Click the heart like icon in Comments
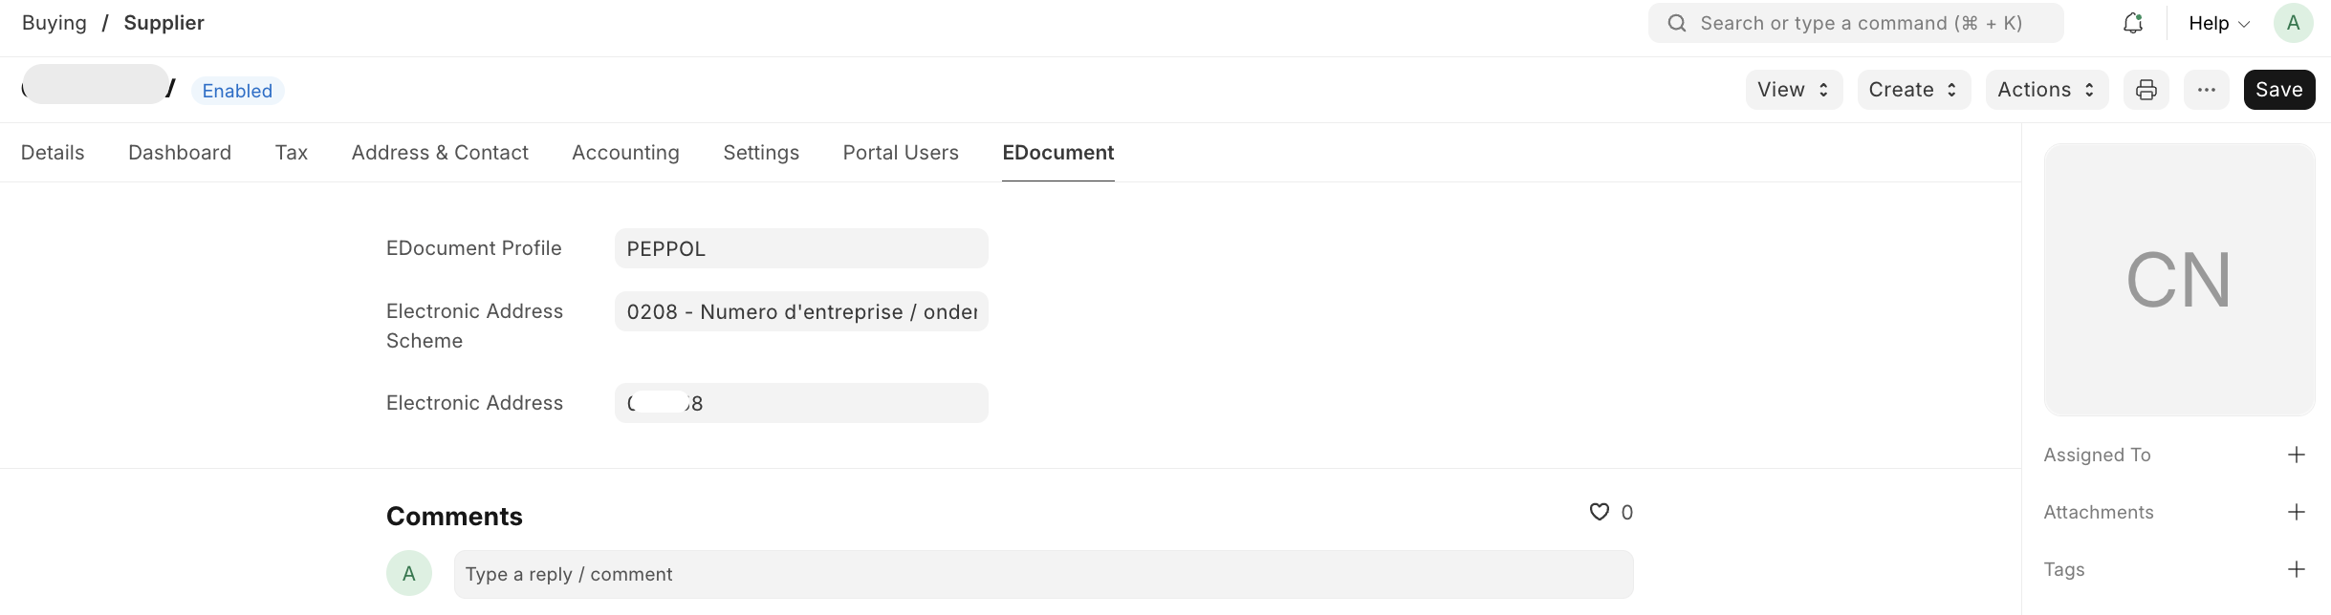Screen dimensions: 2331x615 pos(1599,512)
